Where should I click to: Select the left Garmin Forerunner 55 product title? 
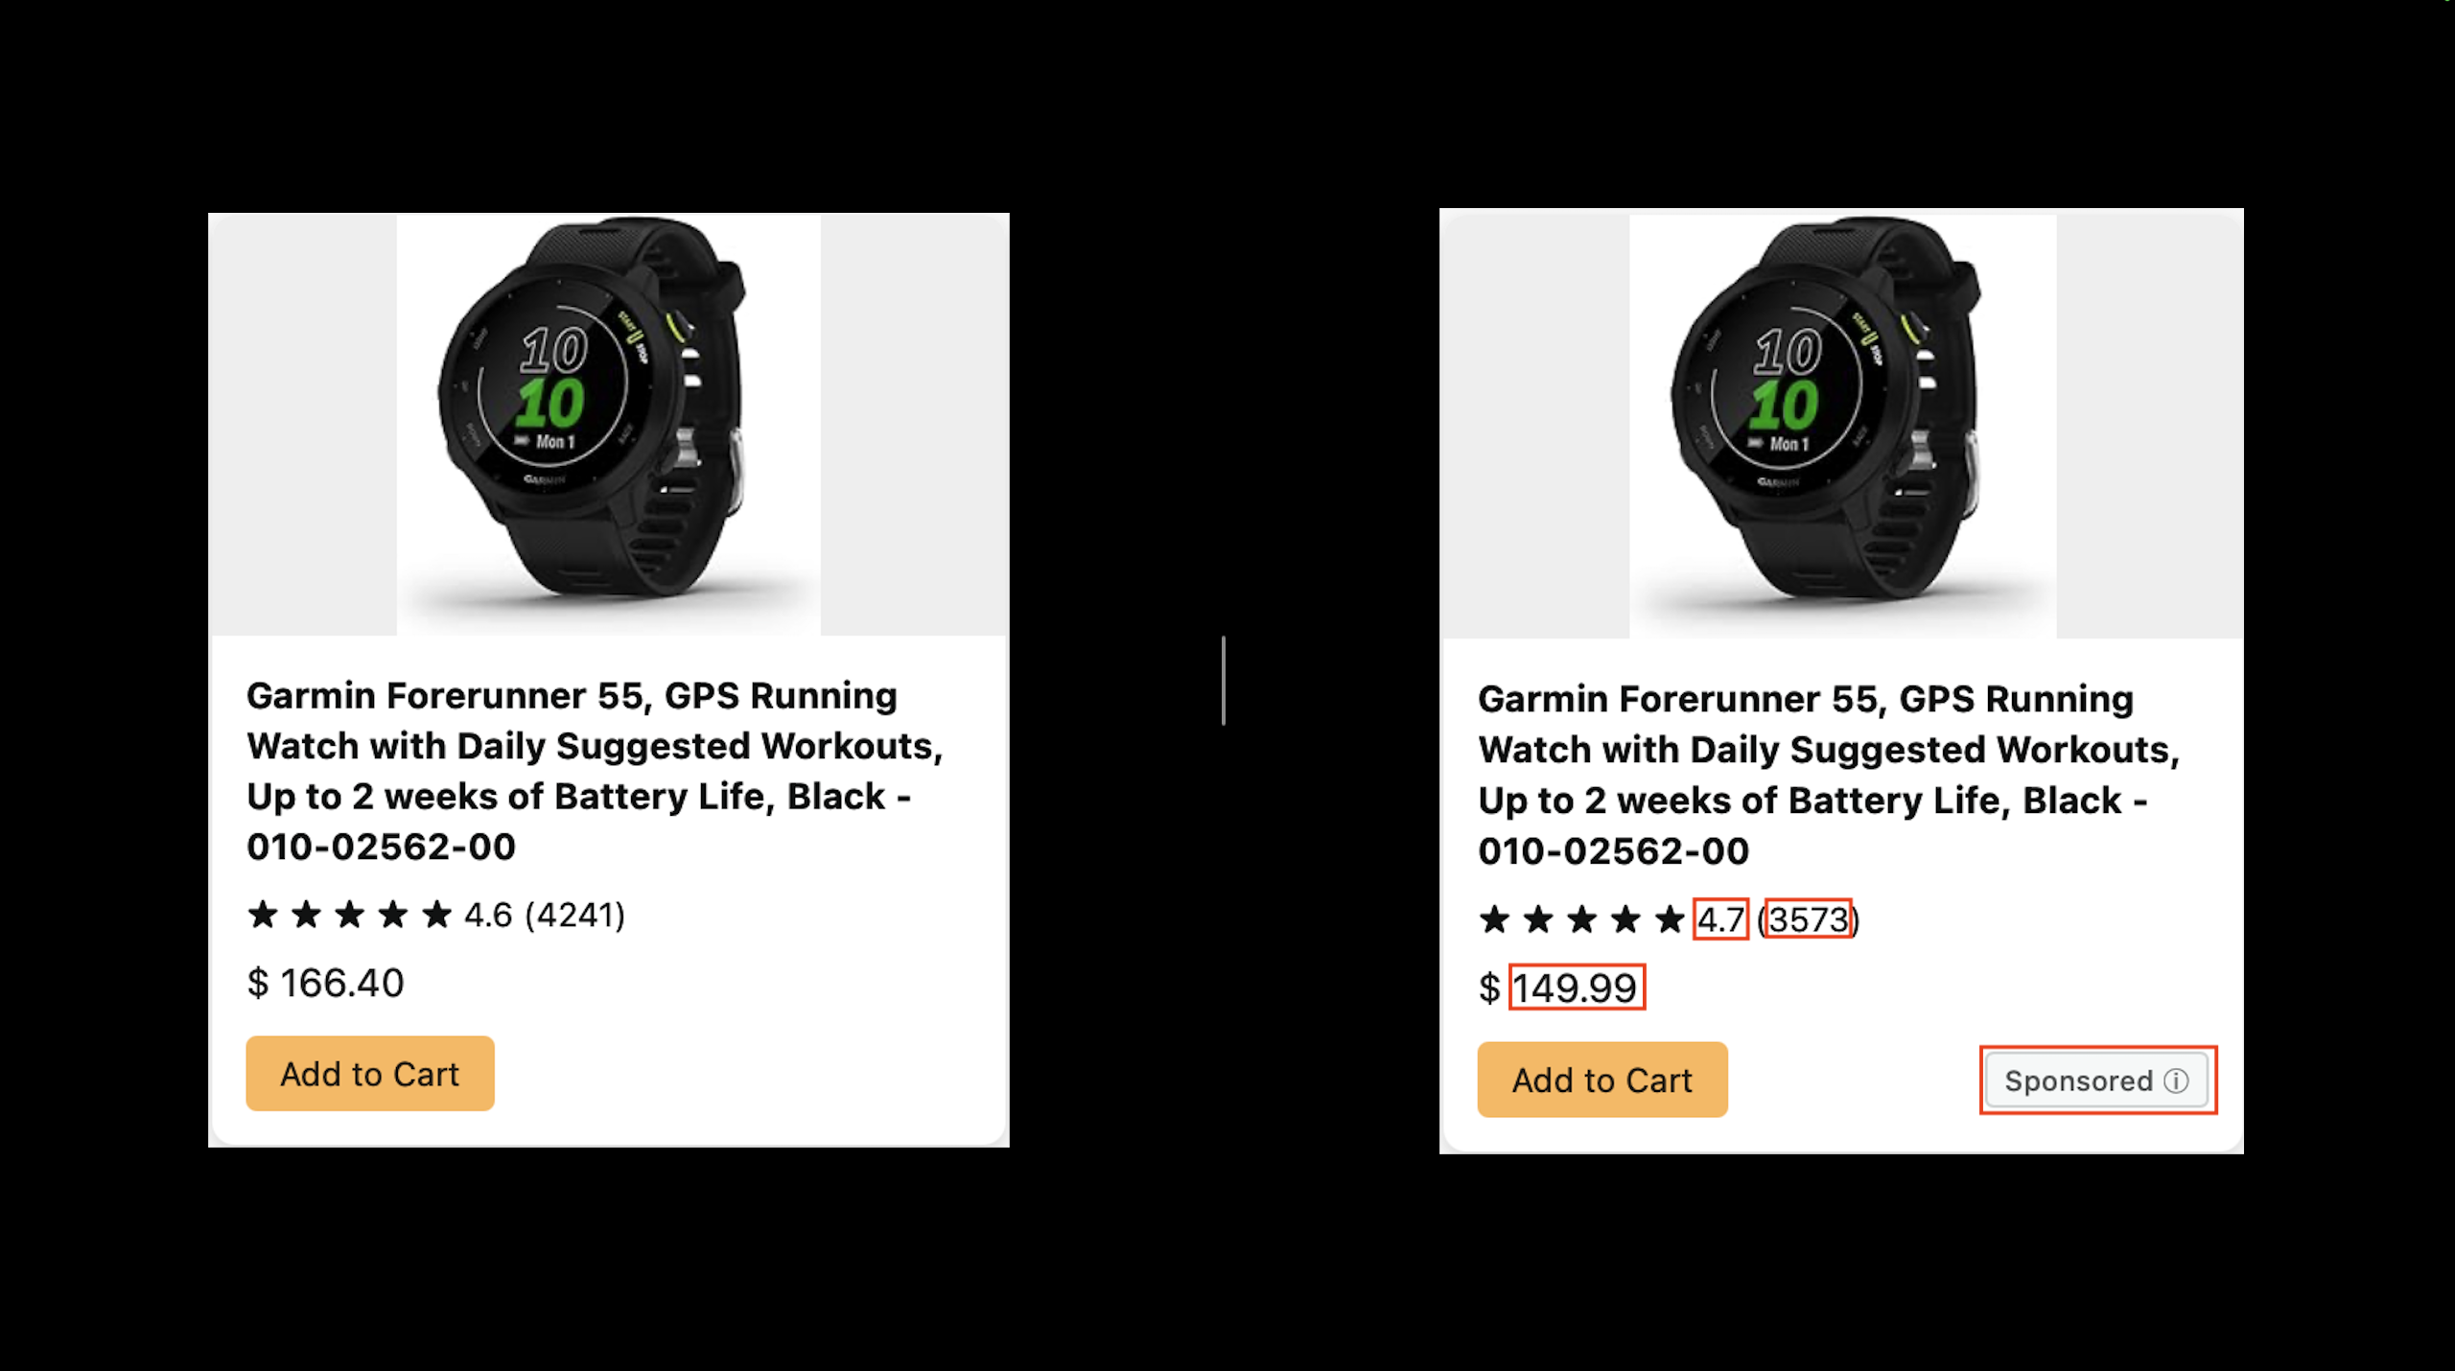pyautogui.click(x=596, y=770)
